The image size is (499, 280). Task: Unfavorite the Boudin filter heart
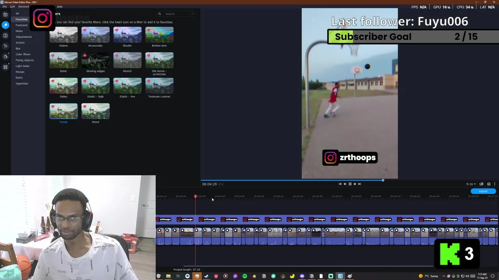point(117,30)
